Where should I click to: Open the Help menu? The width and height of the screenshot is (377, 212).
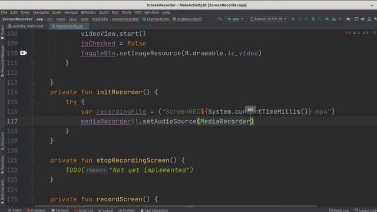pos(166,12)
